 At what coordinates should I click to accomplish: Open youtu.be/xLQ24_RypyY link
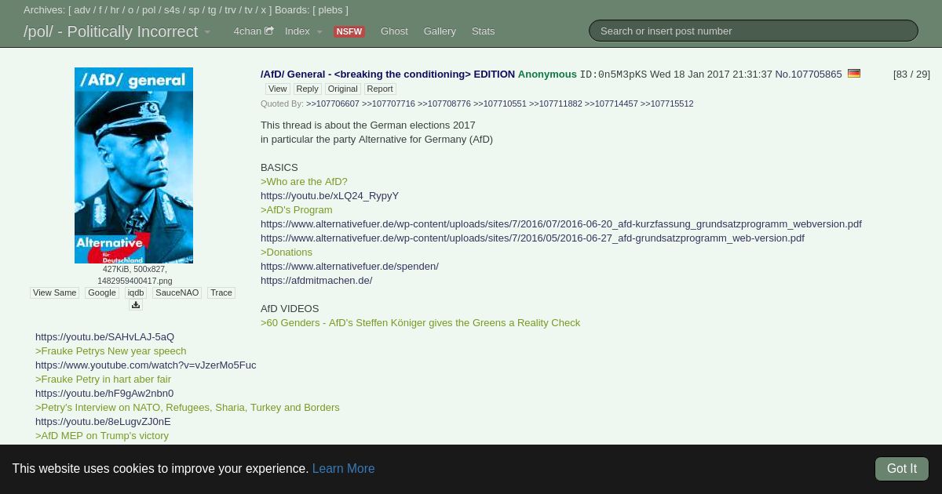[x=330, y=195]
